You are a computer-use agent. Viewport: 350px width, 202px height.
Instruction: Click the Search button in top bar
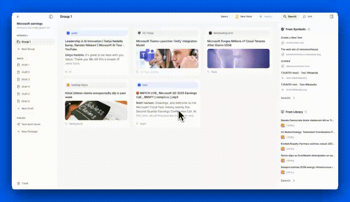coord(290,16)
